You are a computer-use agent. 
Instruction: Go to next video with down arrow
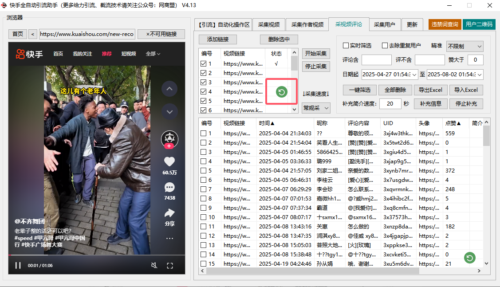coord(169,112)
